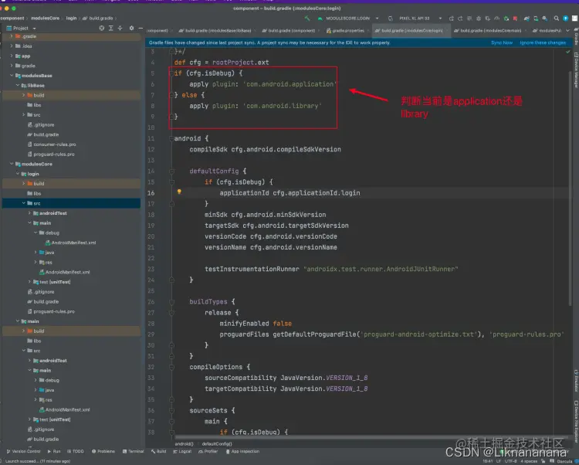Image resolution: width=579 pixels, height=465 pixels.
Task: Click the Make Project hammer icon
Action: click(x=307, y=18)
